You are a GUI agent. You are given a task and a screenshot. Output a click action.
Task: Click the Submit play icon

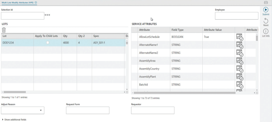(x=266, y=10)
